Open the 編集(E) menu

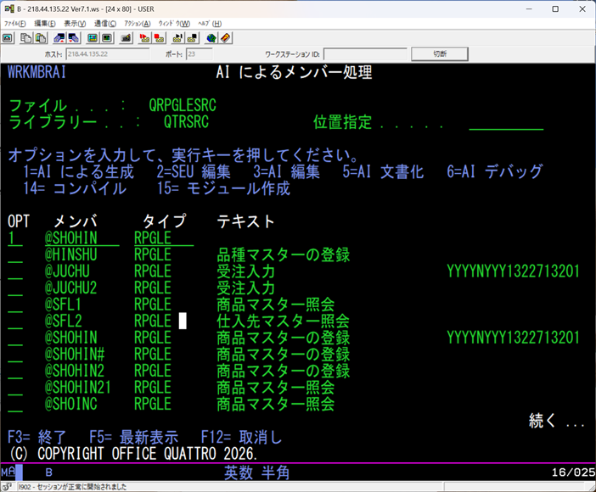click(46, 23)
